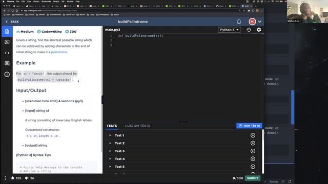
Task: Open the code history clock icon
Action: point(249,30)
